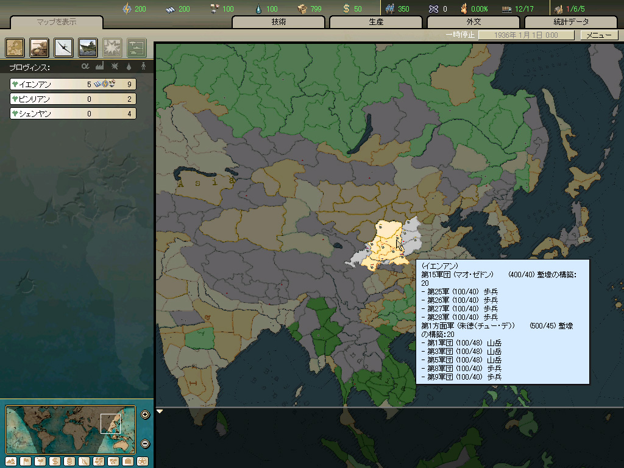Click the world minimap thumbnail
This screenshot has height=468, width=624.
point(71,430)
